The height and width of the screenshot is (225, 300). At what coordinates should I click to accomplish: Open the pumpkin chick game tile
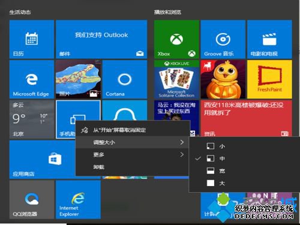223,79
